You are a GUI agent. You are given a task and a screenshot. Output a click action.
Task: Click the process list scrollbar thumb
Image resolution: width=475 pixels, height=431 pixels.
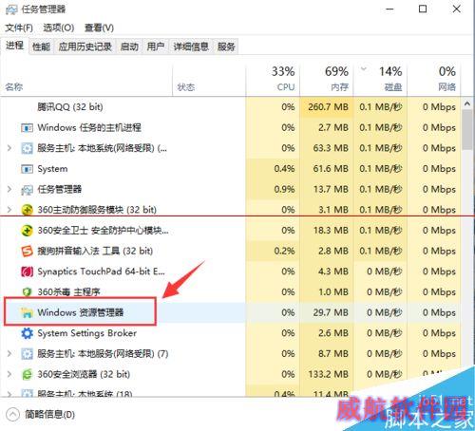click(x=467, y=130)
